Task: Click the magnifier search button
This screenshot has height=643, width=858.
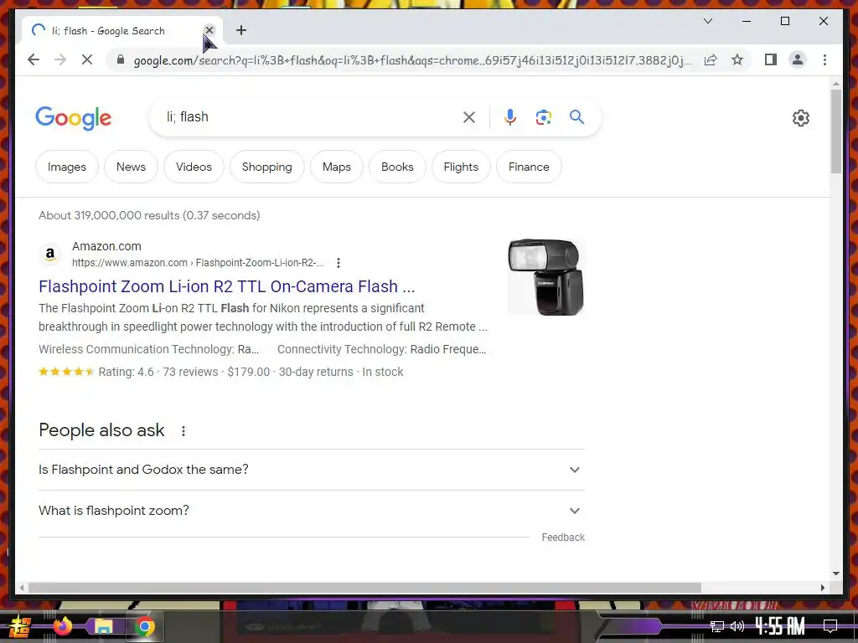Action: tap(576, 117)
